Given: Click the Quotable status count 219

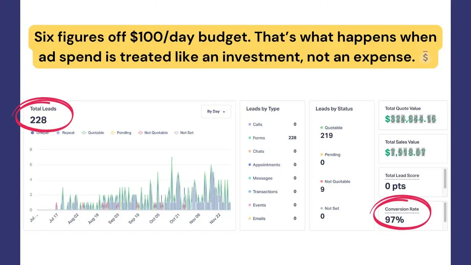Looking at the screenshot, I should (x=326, y=135).
